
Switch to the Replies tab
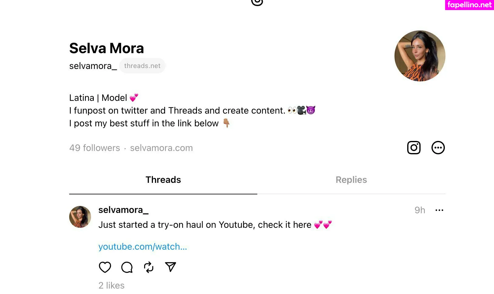pyautogui.click(x=351, y=180)
